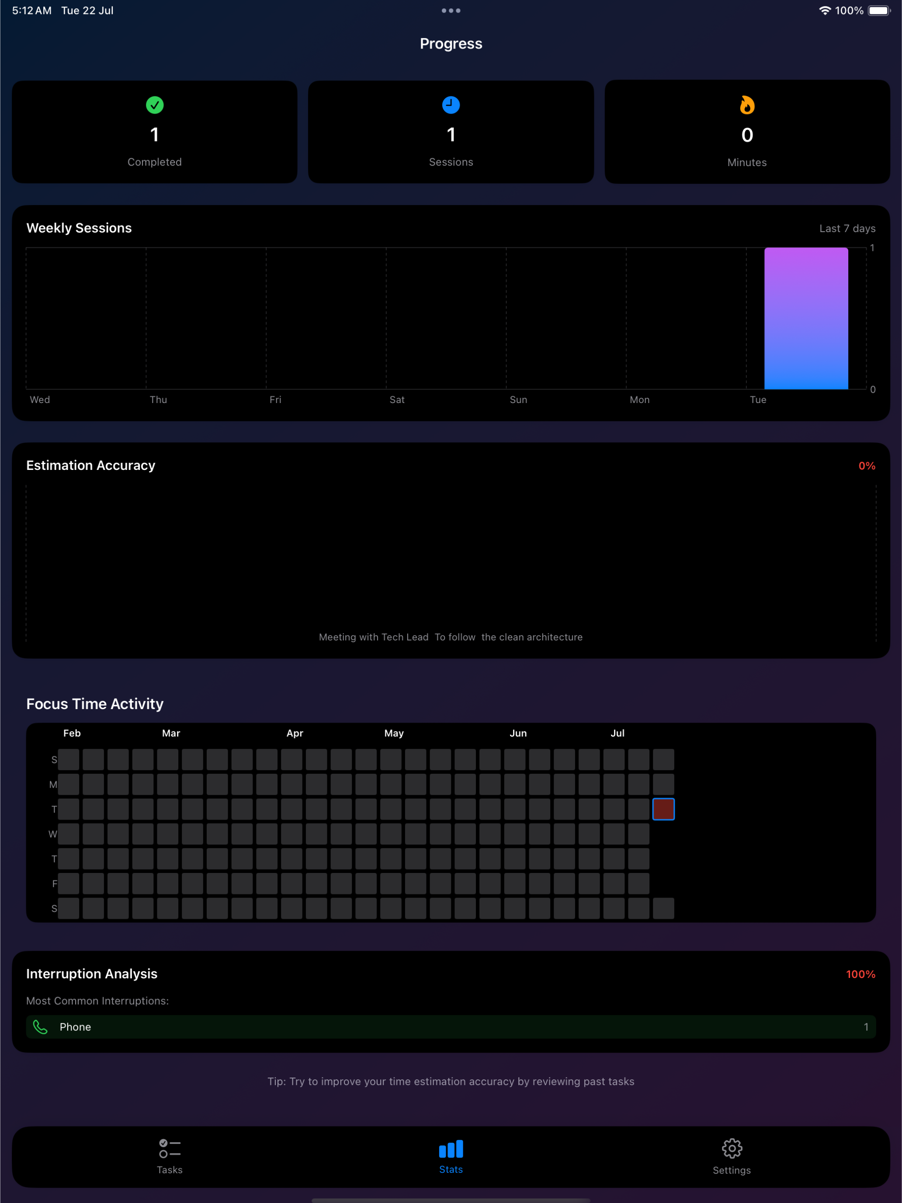Tap the 'Interruption Analysis' heading
Viewport: 902px width, 1203px height.
click(x=92, y=974)
